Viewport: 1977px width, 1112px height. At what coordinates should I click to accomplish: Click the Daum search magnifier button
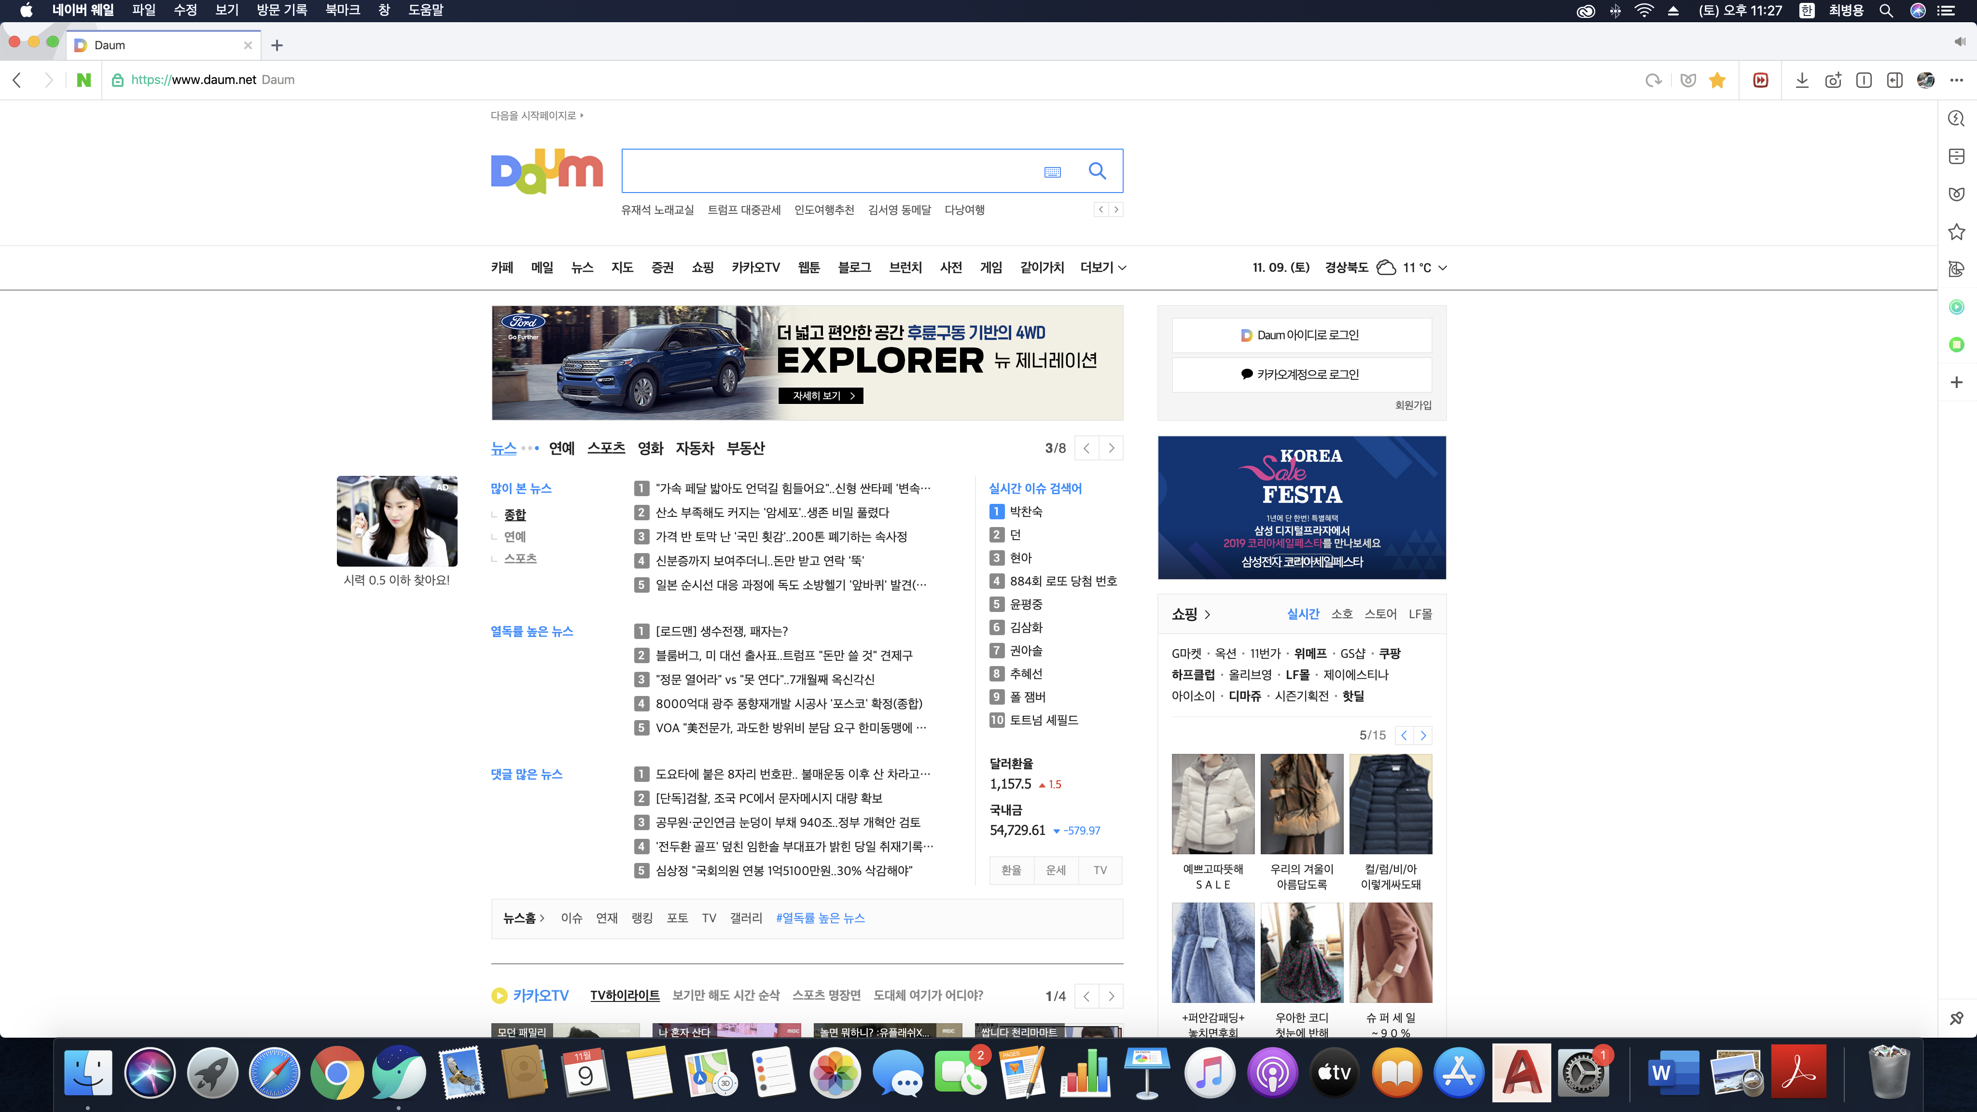(x=1098, y=171)
